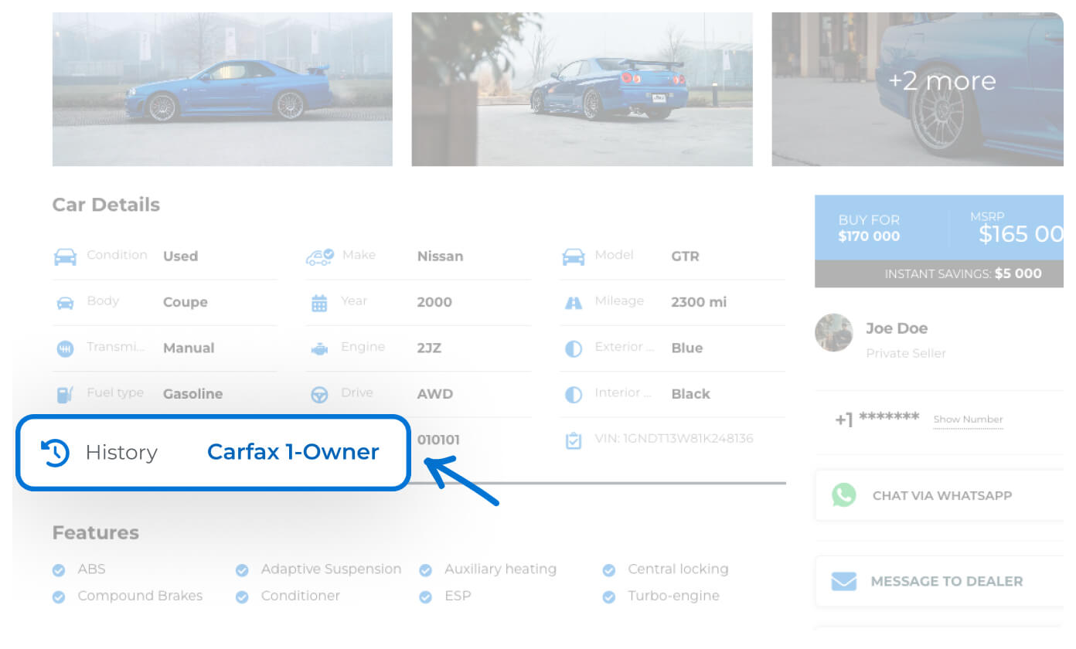
Task: Toggle the Adaptive Suspension checkmark
Action: (242, 570)
